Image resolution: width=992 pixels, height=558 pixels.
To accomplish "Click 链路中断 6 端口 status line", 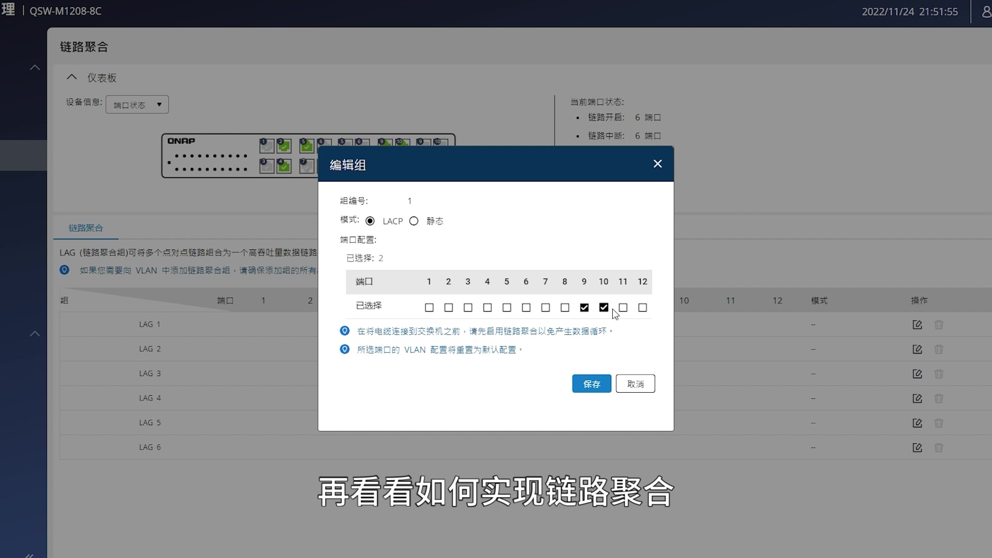I will (624, 136).
